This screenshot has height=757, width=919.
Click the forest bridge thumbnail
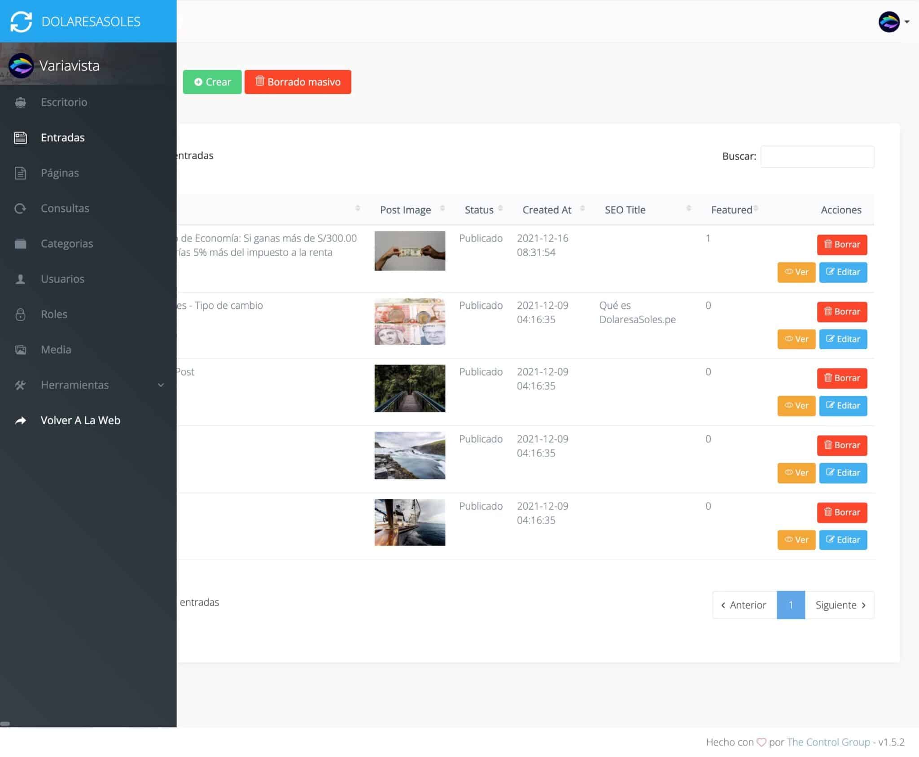410,389
